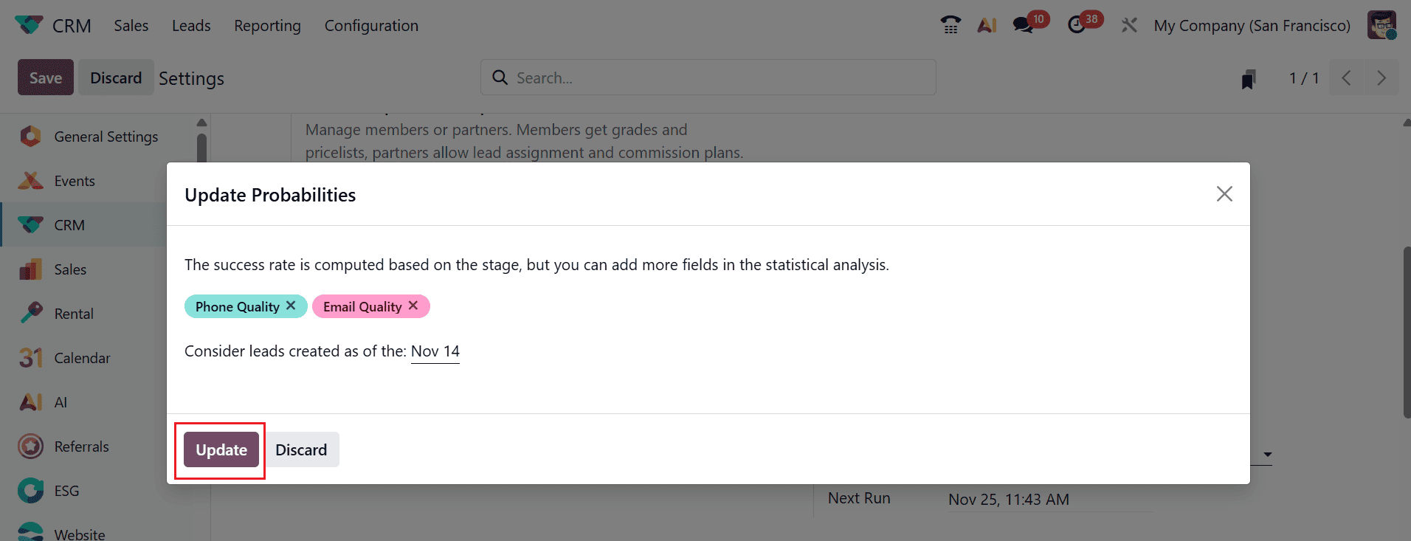The height and width of the screenshot is (541, 1411).
Task: Remove the Email Quality tag
Action: point(413,306)
